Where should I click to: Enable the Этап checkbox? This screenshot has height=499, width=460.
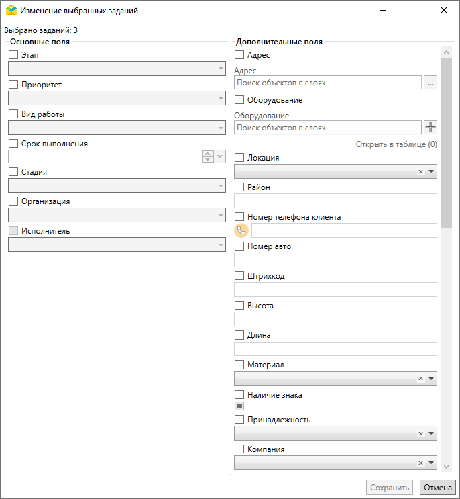(x=13, y=55)
